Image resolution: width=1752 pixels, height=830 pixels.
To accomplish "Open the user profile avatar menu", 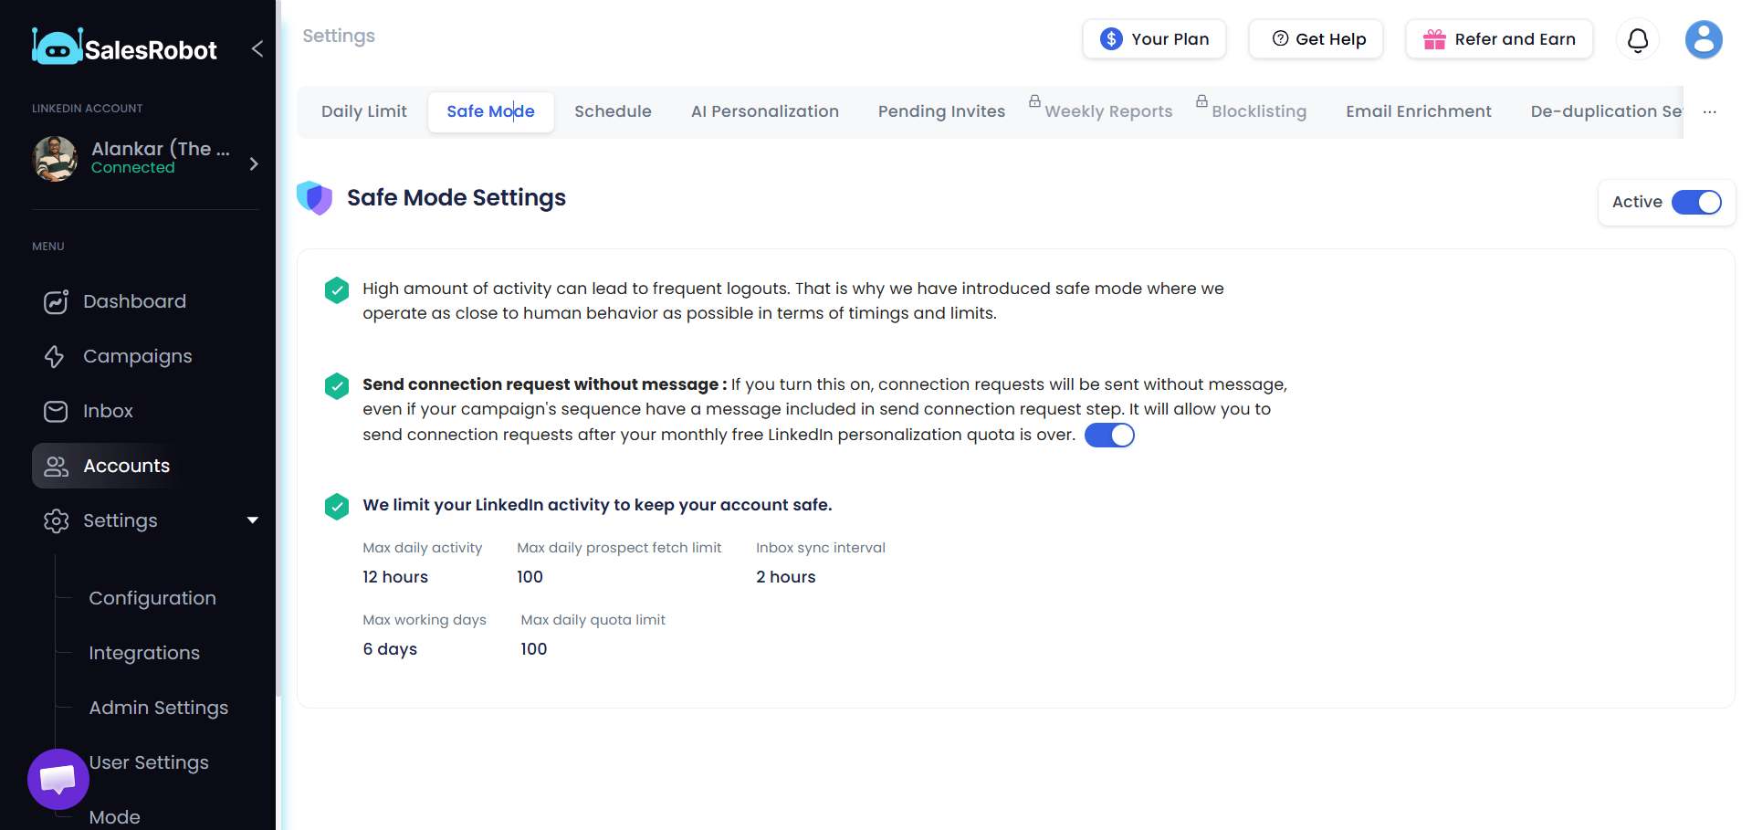I will tap(1704, 39).
